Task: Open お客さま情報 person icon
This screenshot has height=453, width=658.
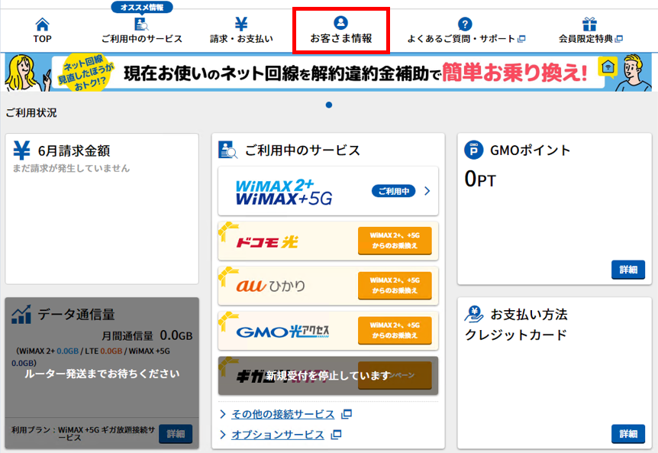Action: tap(340, 22)
